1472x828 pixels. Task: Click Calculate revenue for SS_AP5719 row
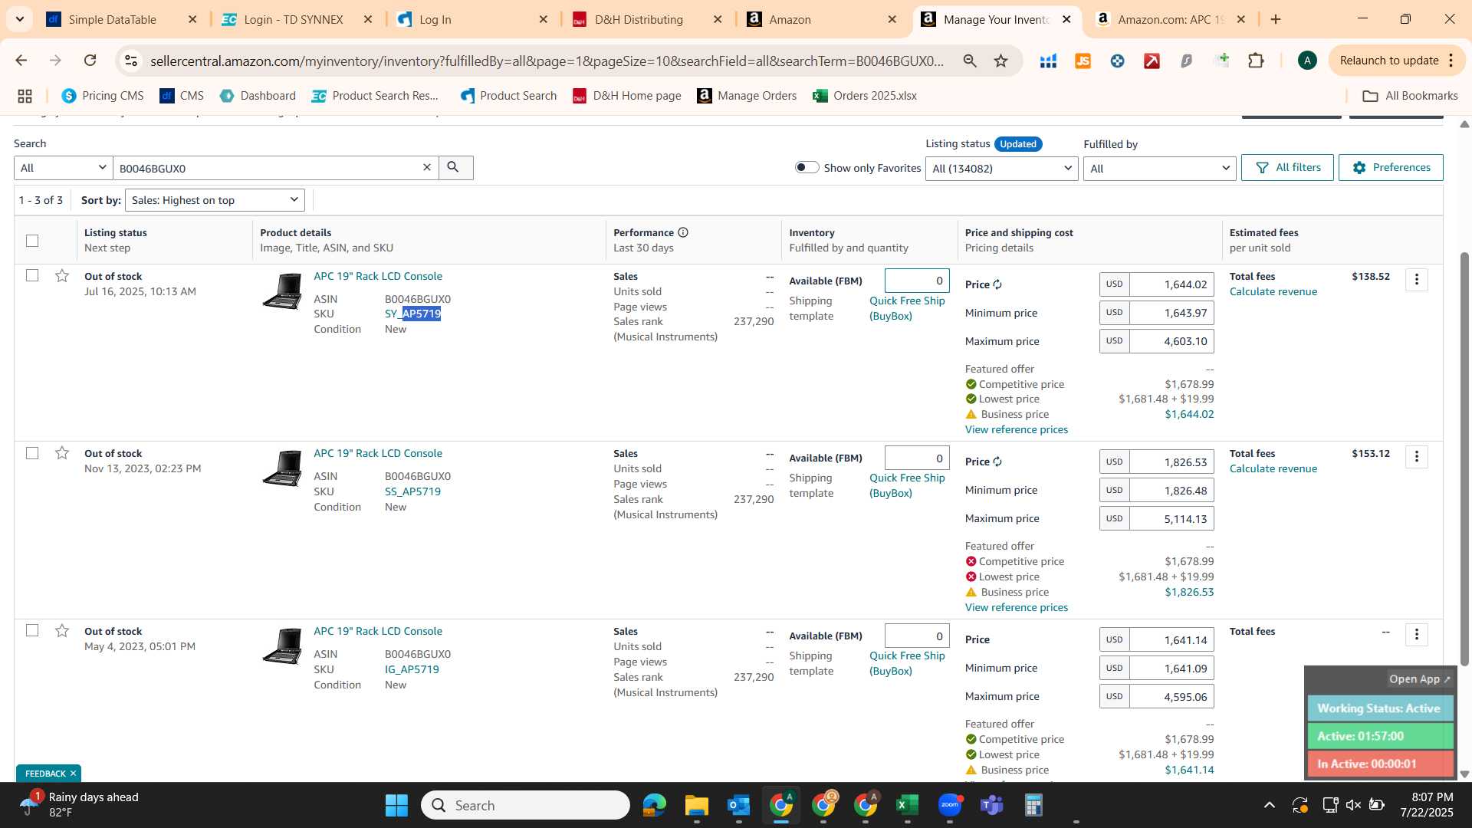click(1273, 468)
